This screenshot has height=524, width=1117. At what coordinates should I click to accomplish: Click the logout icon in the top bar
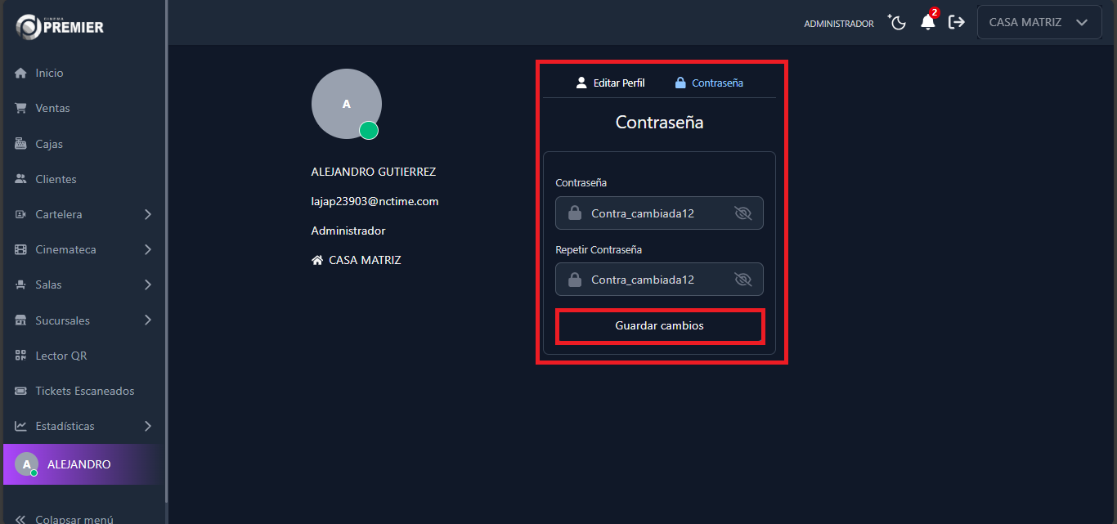point(956,22)
